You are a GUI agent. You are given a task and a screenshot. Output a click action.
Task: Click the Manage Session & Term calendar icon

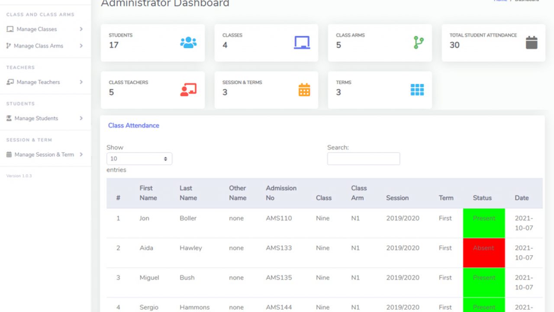9,155
